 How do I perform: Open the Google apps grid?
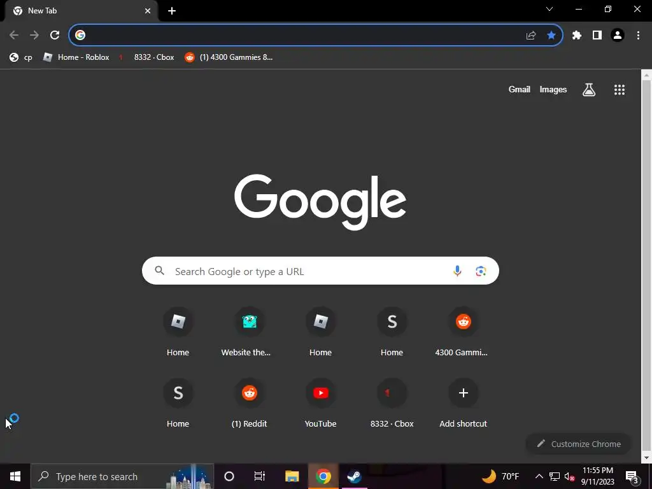[620, 89]
